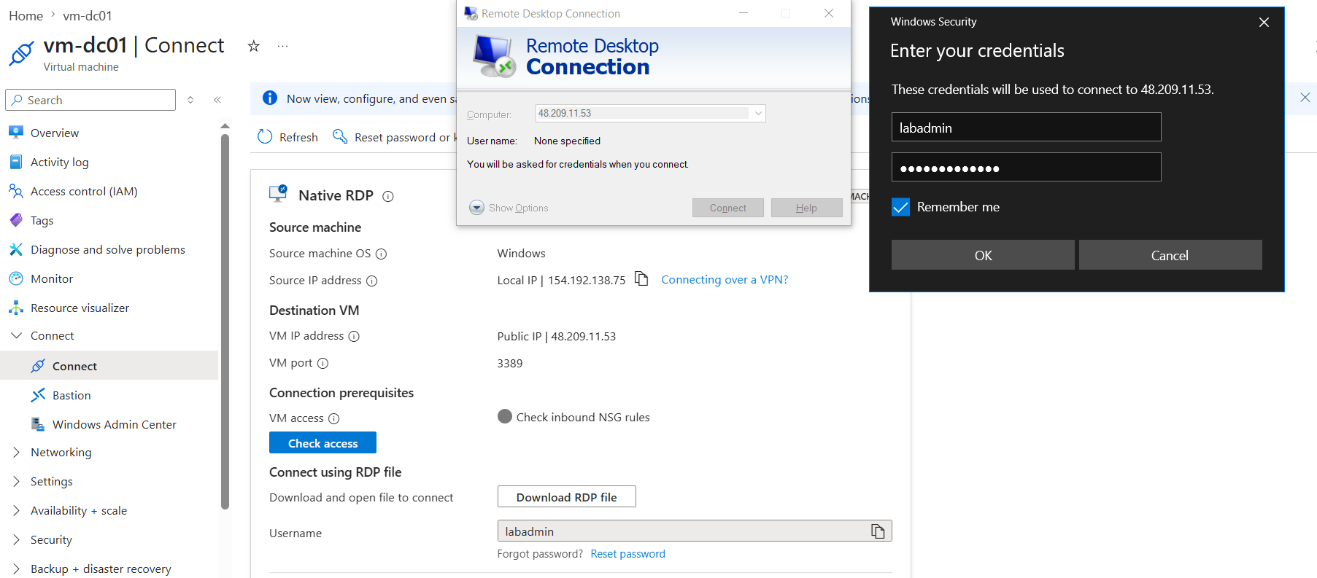Expand the Security section
This screenshot has width=1317, height=578.
pyautogui.click(x=17, y=539)
